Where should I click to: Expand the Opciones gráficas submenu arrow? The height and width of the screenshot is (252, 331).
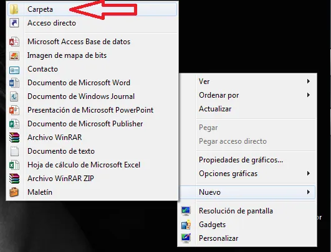tap(309, 174)
